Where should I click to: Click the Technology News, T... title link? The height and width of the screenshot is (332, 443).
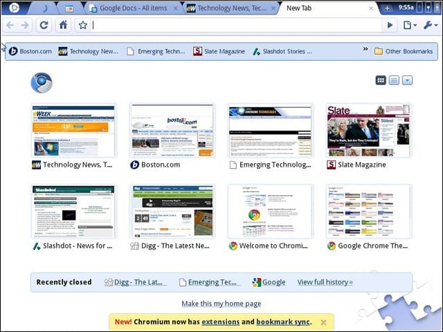pyautogui.click(x=78, y=165)
